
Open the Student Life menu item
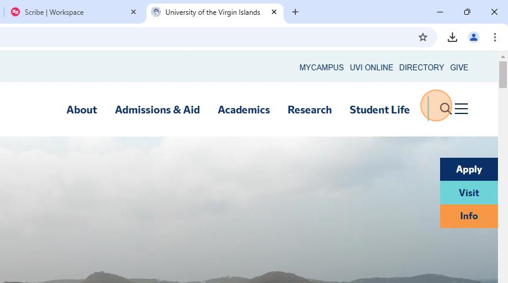[379, 110]
